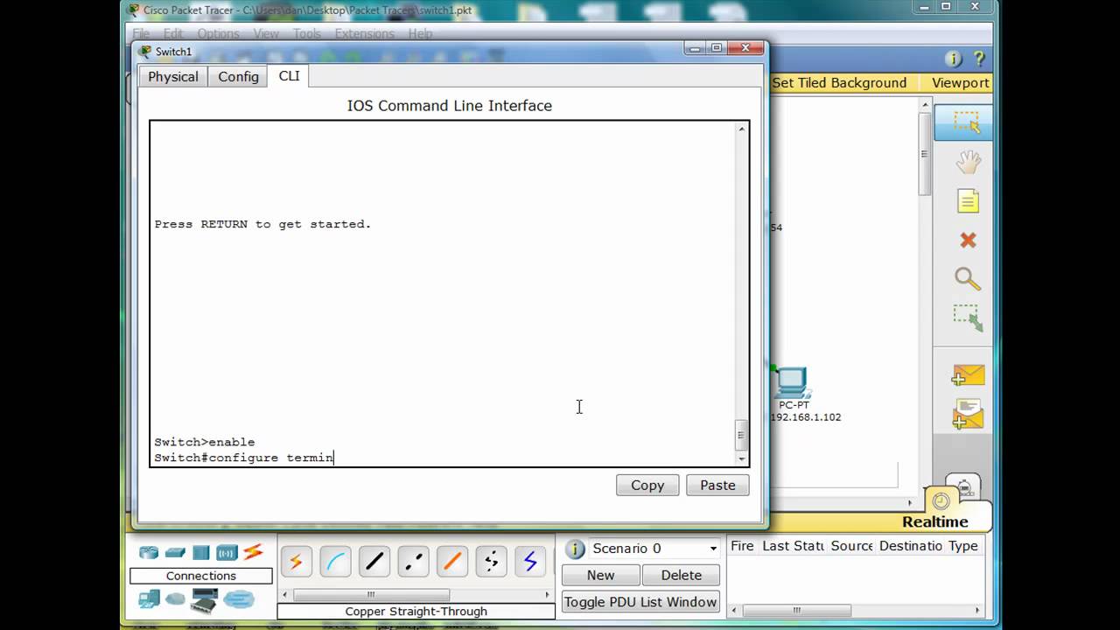Select the Custom Made Devices category

pyautogui.click(x=204, y=600)
